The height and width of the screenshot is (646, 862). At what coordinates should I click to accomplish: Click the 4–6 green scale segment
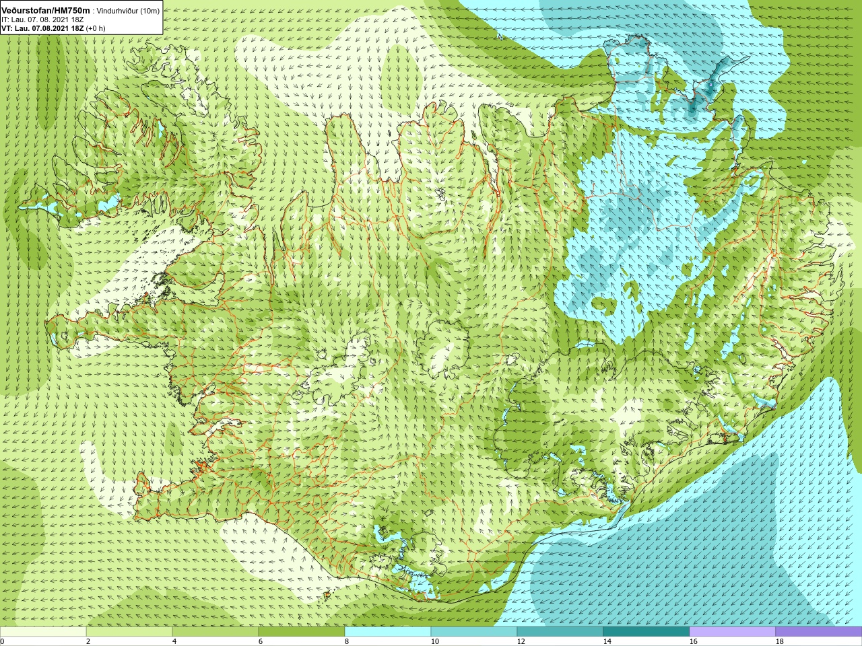click(x=215, y=632)
